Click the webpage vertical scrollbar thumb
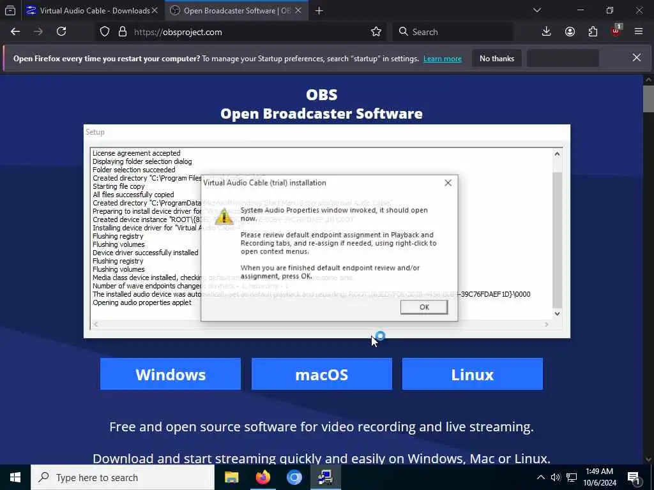Image resolution: width=654 pixels, height=490 pixels. [x=648, y=99]
